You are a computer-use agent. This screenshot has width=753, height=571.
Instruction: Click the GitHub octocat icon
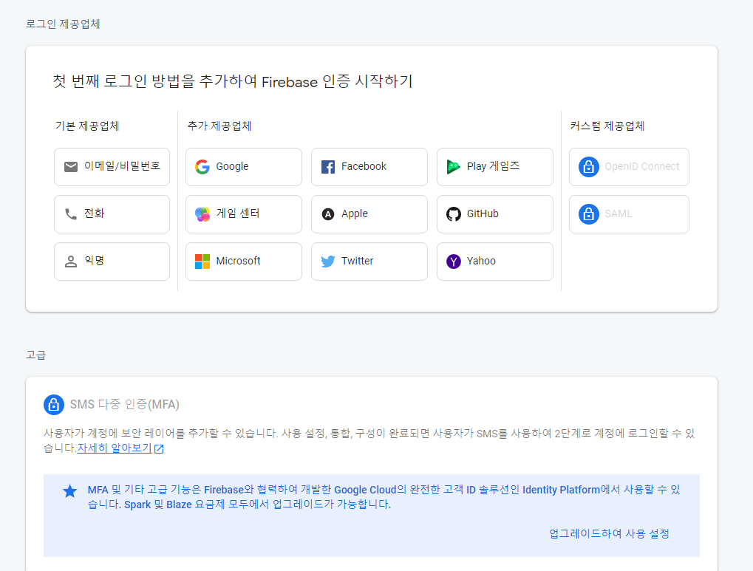point(453,213)
